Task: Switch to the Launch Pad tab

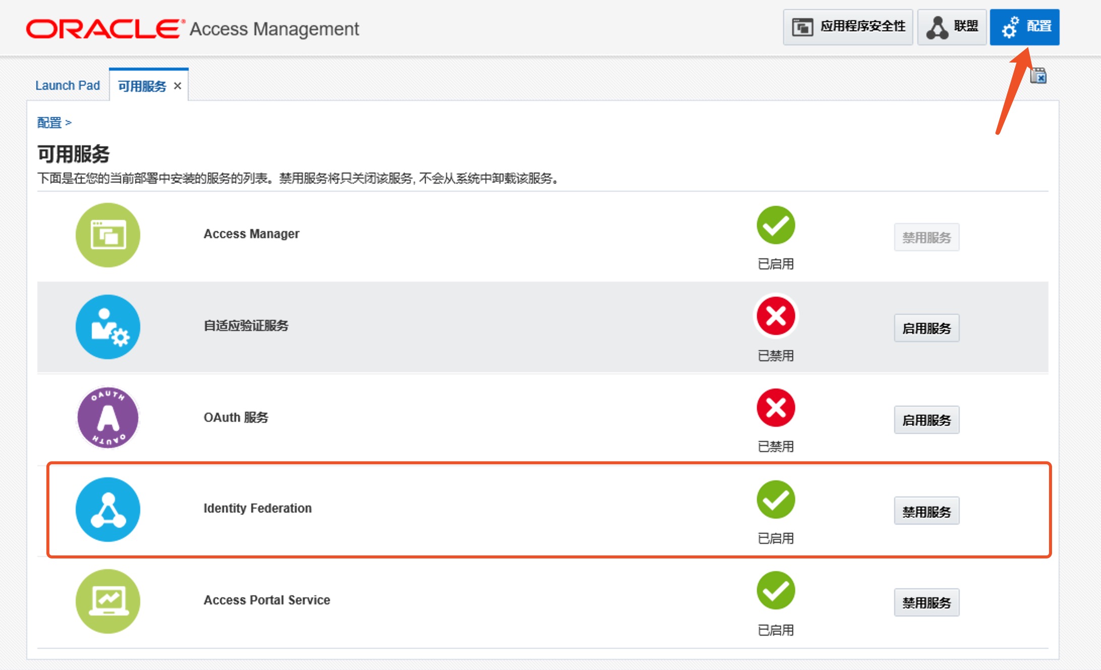Action: pyautogui.click(x=68, y=85)
